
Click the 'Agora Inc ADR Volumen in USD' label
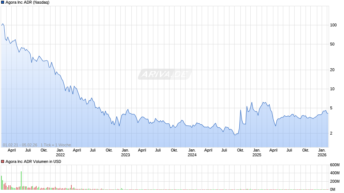tap(33, 161)
